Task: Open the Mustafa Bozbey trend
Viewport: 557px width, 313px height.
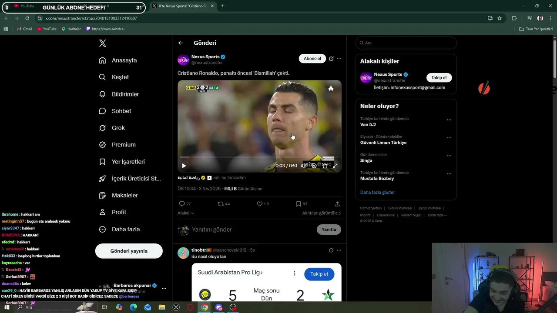Action: [x=377, y=179]
